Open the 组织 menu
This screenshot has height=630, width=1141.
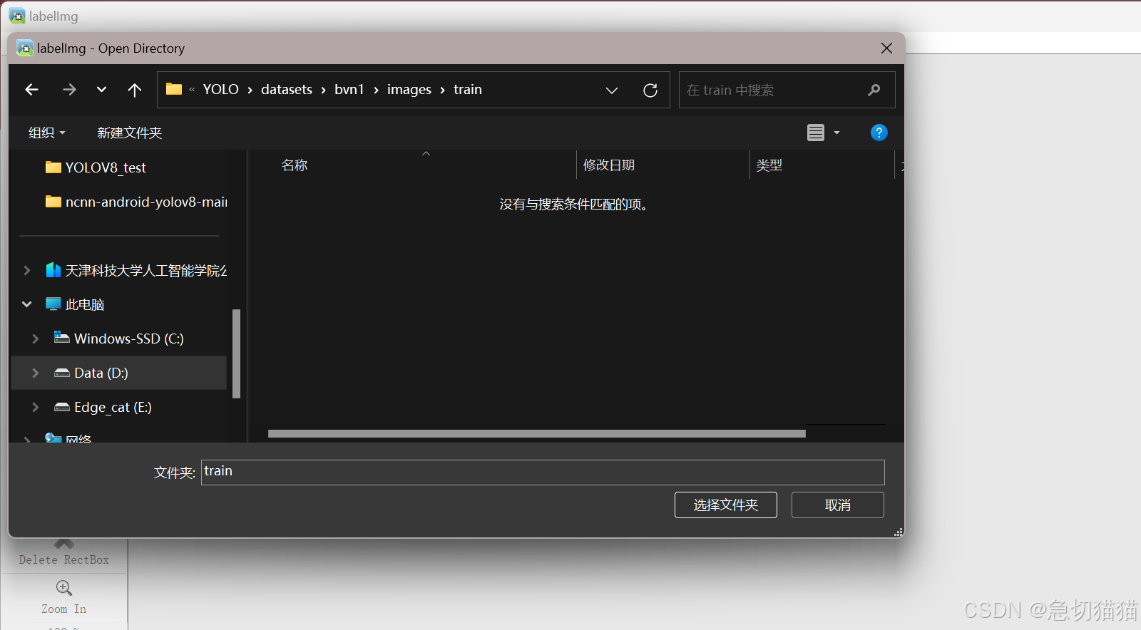click(46, 133)
